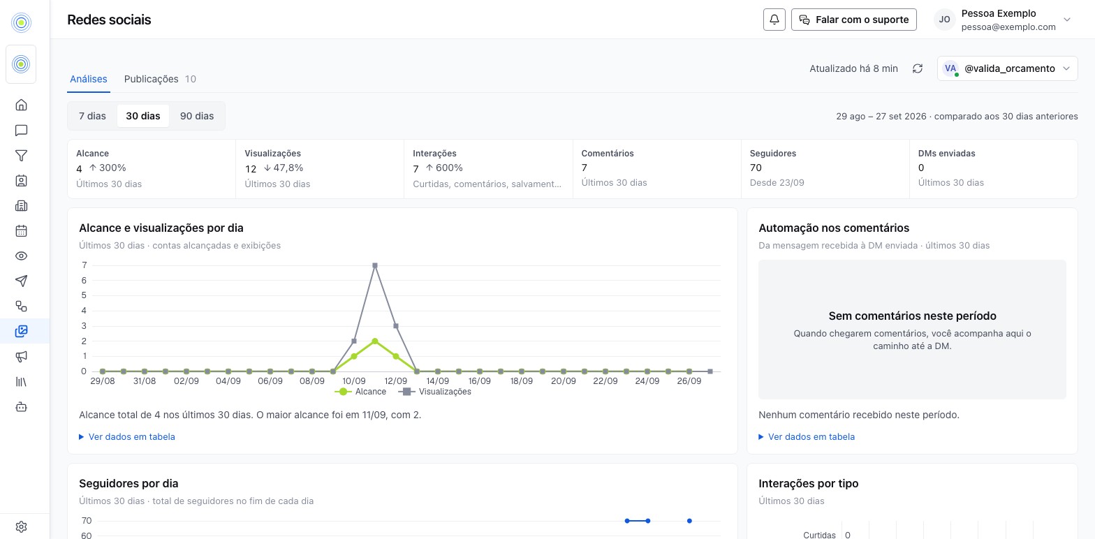
Task: Open the eye icon in the sidebar
Action: 21,256
